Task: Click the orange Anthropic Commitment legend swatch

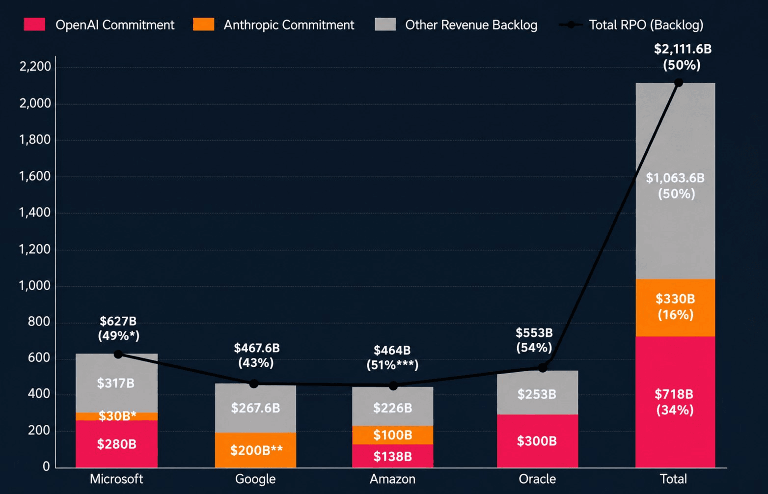Action: (203, 25)
